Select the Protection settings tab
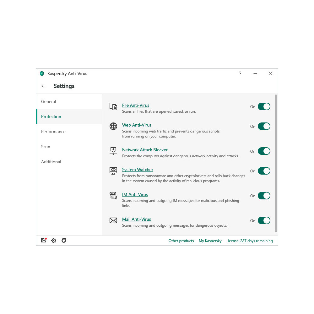 [x=69, y=116]
